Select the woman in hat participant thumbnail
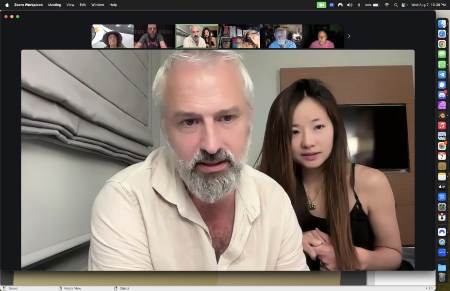Image resolution: width=450 pixels, height=291 pixels. coord(113,36)
